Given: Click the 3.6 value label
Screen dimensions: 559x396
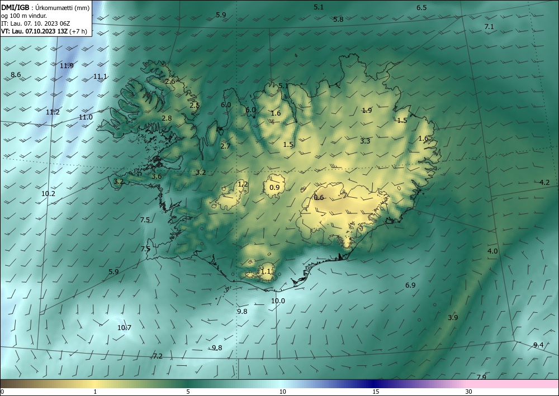Looking at the screenshot, I should coord(157,176).
